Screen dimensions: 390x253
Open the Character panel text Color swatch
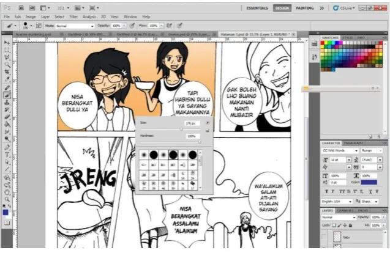[369, 182]
